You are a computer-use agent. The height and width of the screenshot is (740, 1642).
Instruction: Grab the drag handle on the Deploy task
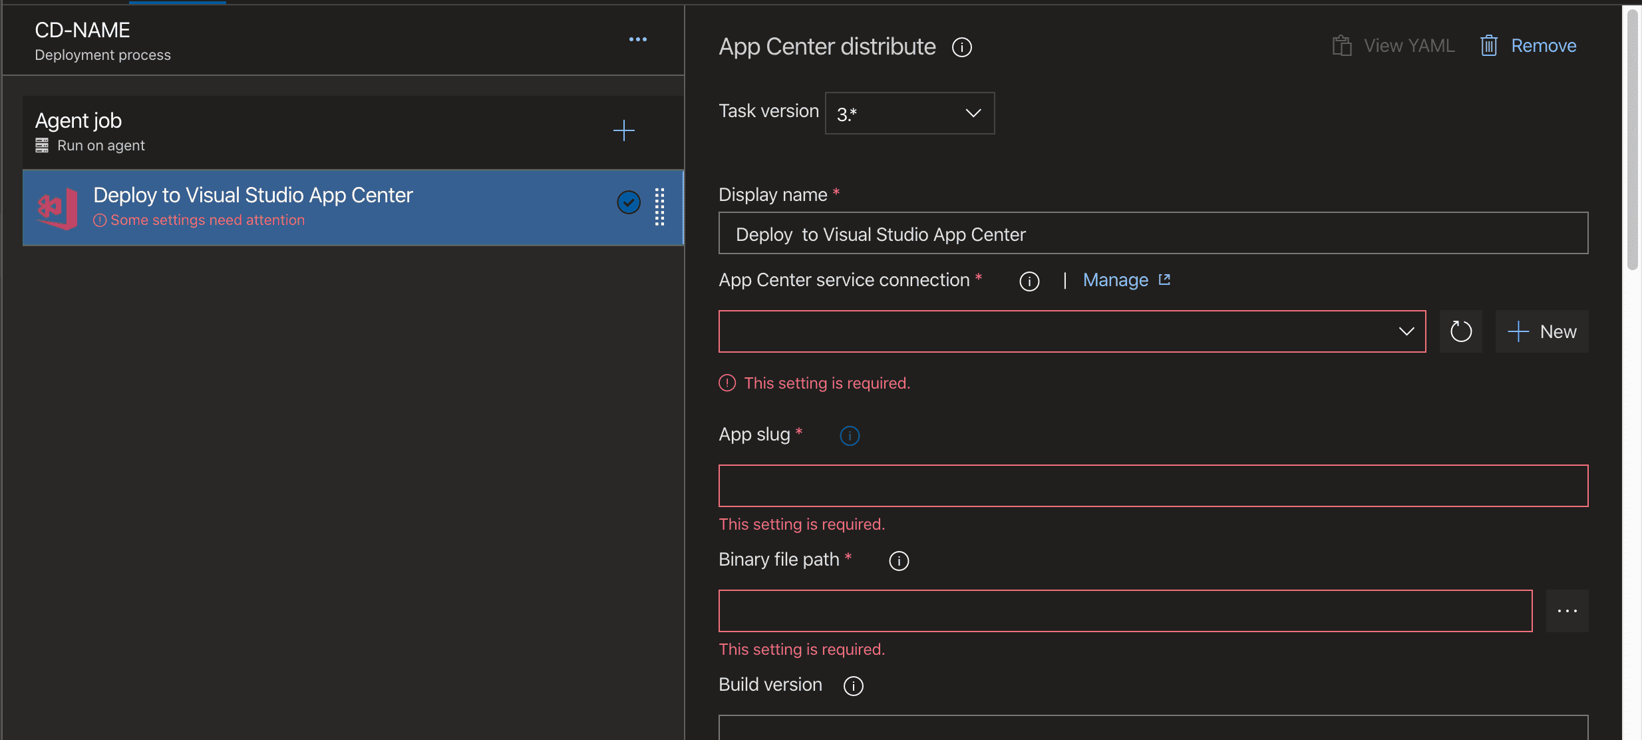click(659, 207)
